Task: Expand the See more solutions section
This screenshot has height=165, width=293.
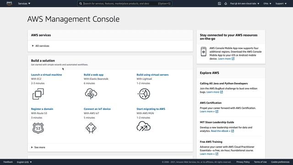Action: [x=38, y=148]
